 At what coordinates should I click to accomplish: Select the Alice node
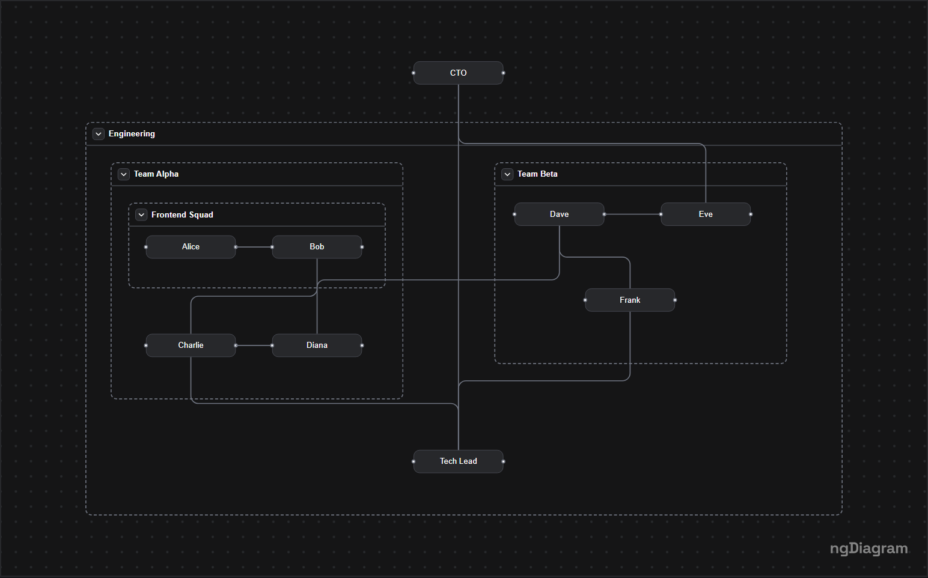click(x=191, y=247)
